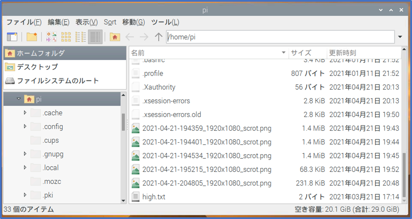Screen dimensions: 412x219
Task: Open the path bar history dropdown
Action: click(x=400, y=37)
